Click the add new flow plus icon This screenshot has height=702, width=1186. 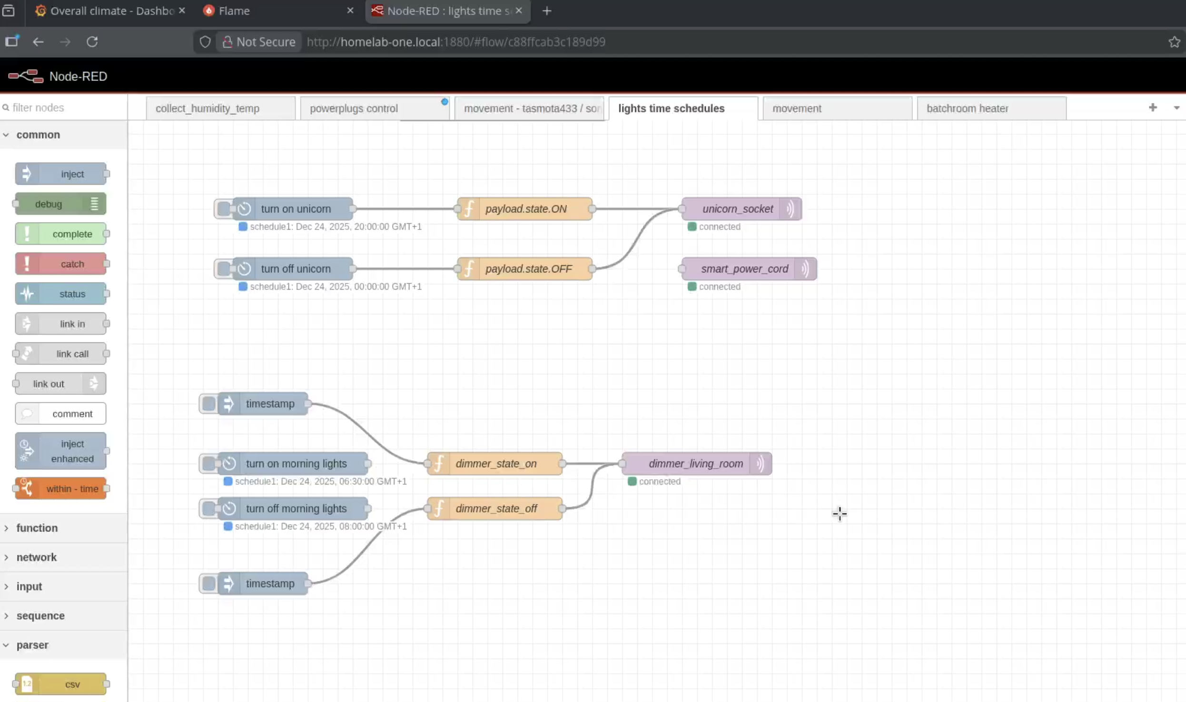(x=1152, y=108)
